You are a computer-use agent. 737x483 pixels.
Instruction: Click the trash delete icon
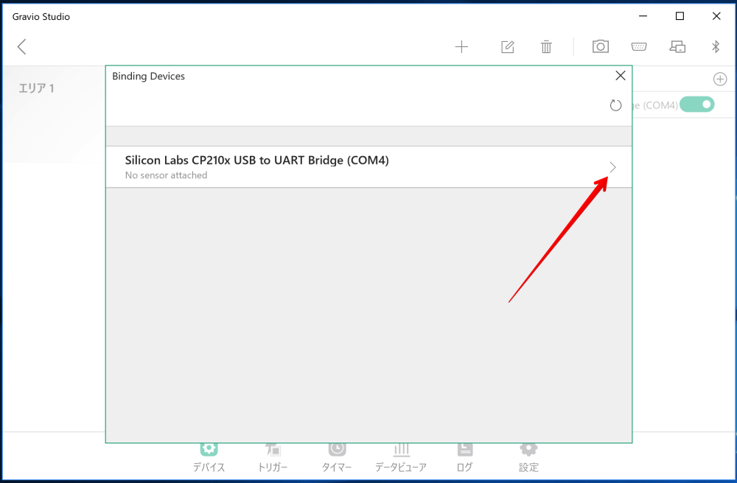click(545, 46)
